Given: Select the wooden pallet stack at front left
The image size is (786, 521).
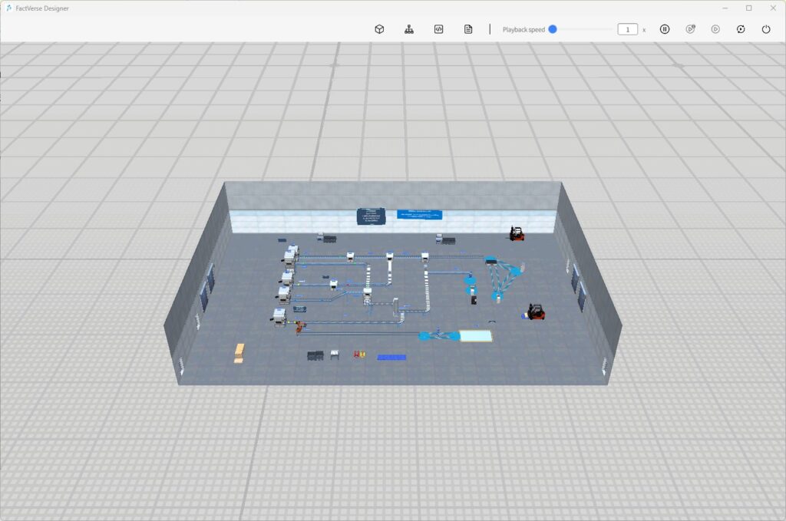Looking at the screenshot, I should click(x=239, y=352).
